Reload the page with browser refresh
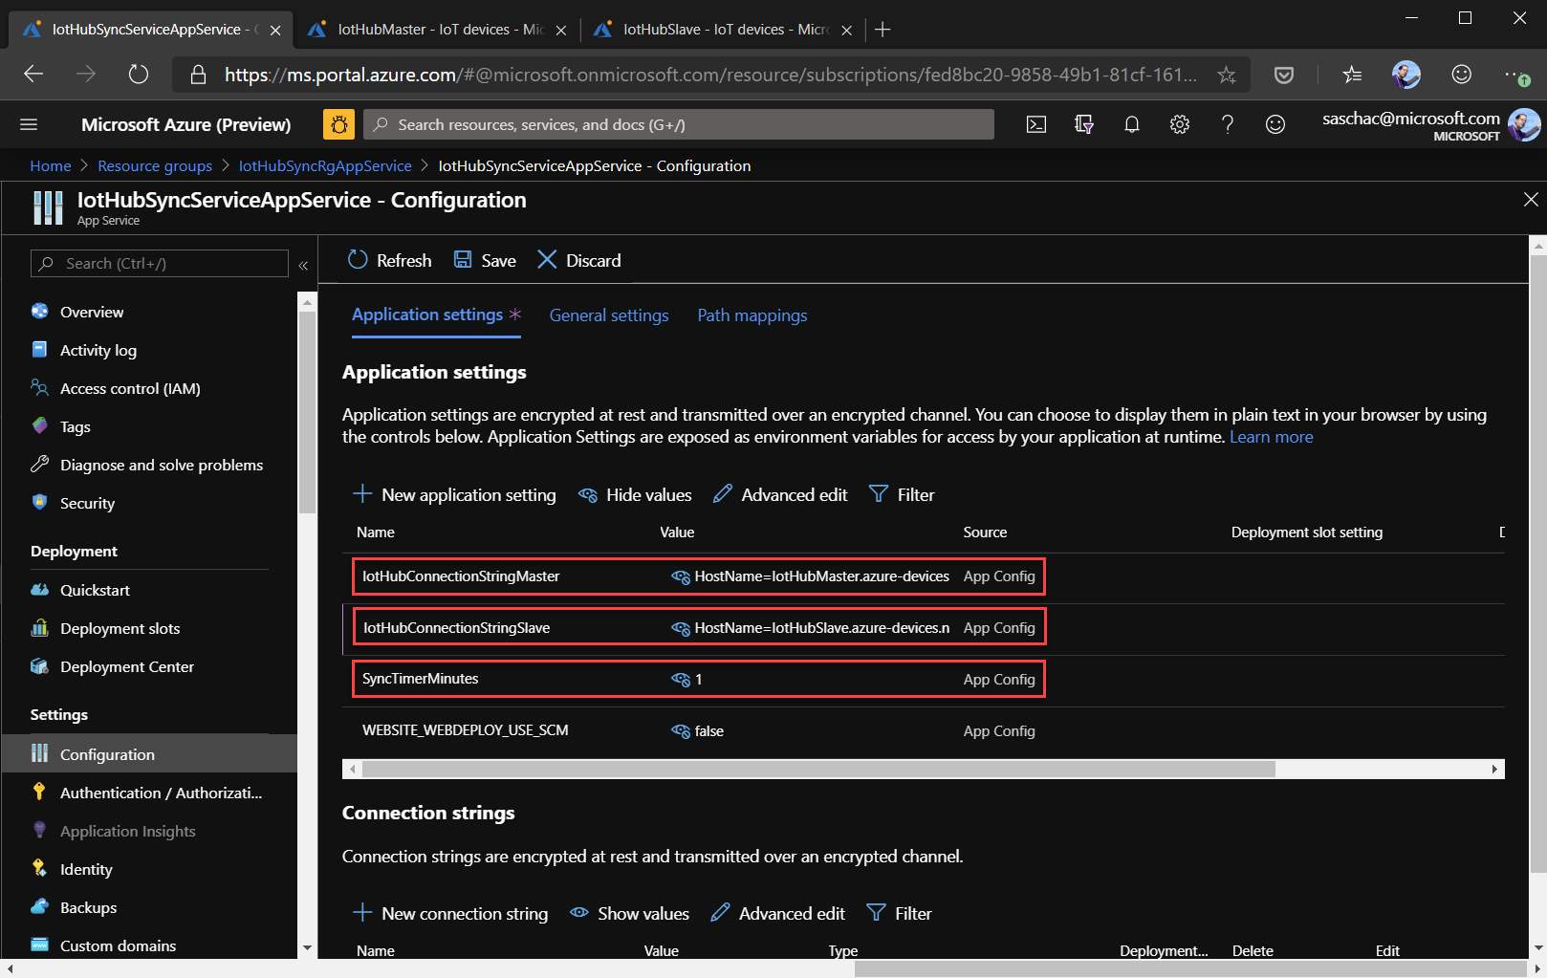Viewport: 1547px width, 978px height. pyautogui.click(x=139, y=75)
